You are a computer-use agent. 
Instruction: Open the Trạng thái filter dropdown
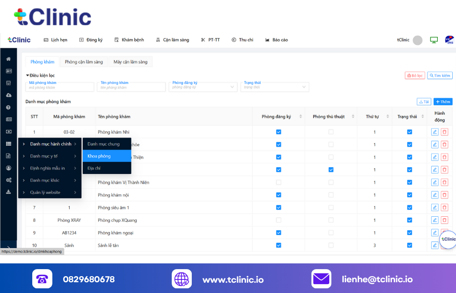point(275,87)
